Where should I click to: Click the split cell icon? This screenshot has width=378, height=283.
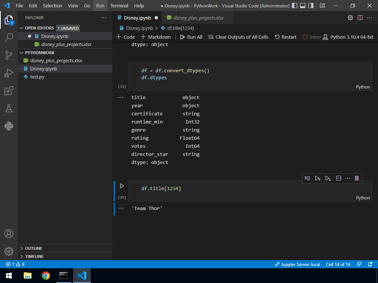(x=339, y=178)
